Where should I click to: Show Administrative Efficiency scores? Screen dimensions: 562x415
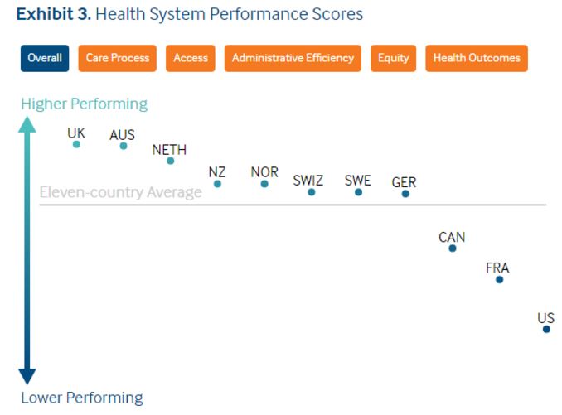pos(293,58)
